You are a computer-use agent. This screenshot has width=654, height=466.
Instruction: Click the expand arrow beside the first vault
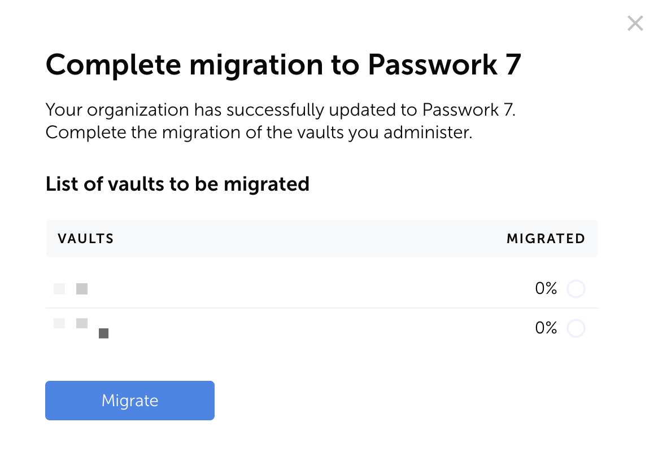click(x=59, y=289)
